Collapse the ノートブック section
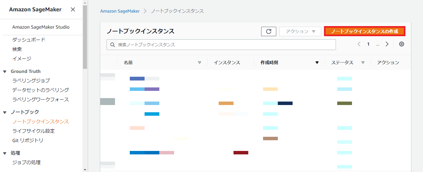423x172 pixels. click(x=5, y=112)
